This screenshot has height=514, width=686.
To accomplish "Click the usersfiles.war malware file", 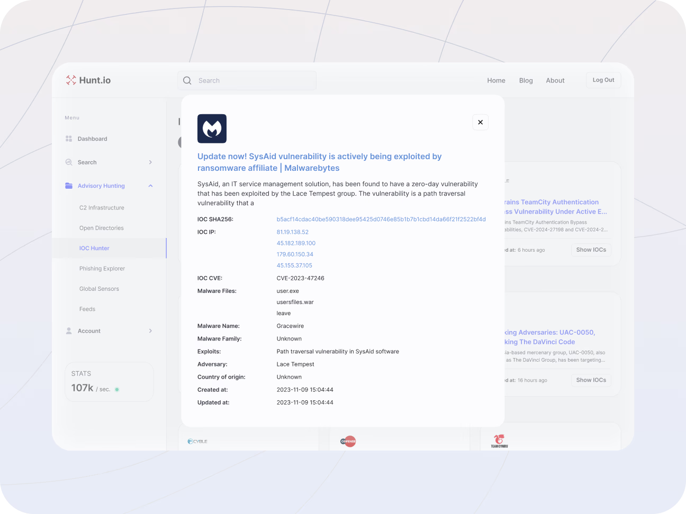I will [x=295, y=302].
